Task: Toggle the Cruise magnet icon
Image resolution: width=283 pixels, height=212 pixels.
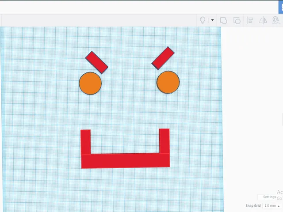Action: pyautogui.click(x=275, y=20)
